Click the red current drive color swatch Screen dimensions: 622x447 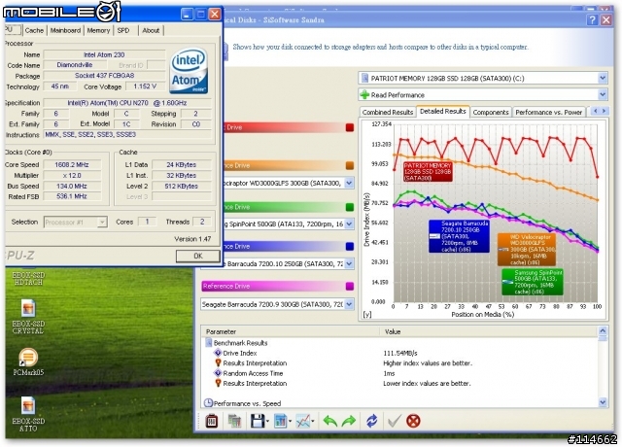350,127
